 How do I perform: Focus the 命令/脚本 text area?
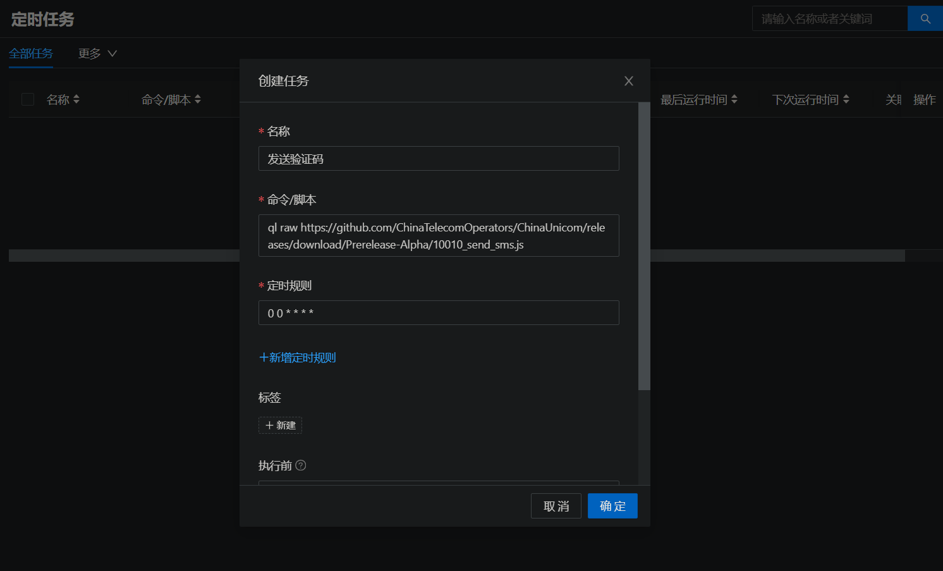(439, 236)
